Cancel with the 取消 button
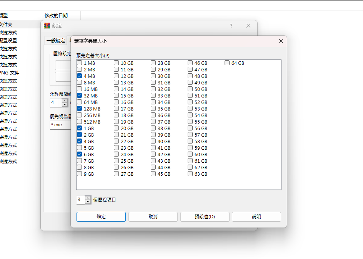The height and width of the screenshot is (259, 363). (153, 217)
